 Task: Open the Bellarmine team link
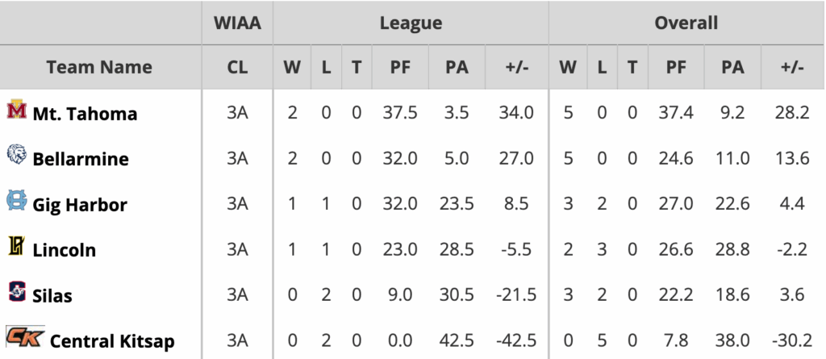pyautogui.click(x=81, y=159)
